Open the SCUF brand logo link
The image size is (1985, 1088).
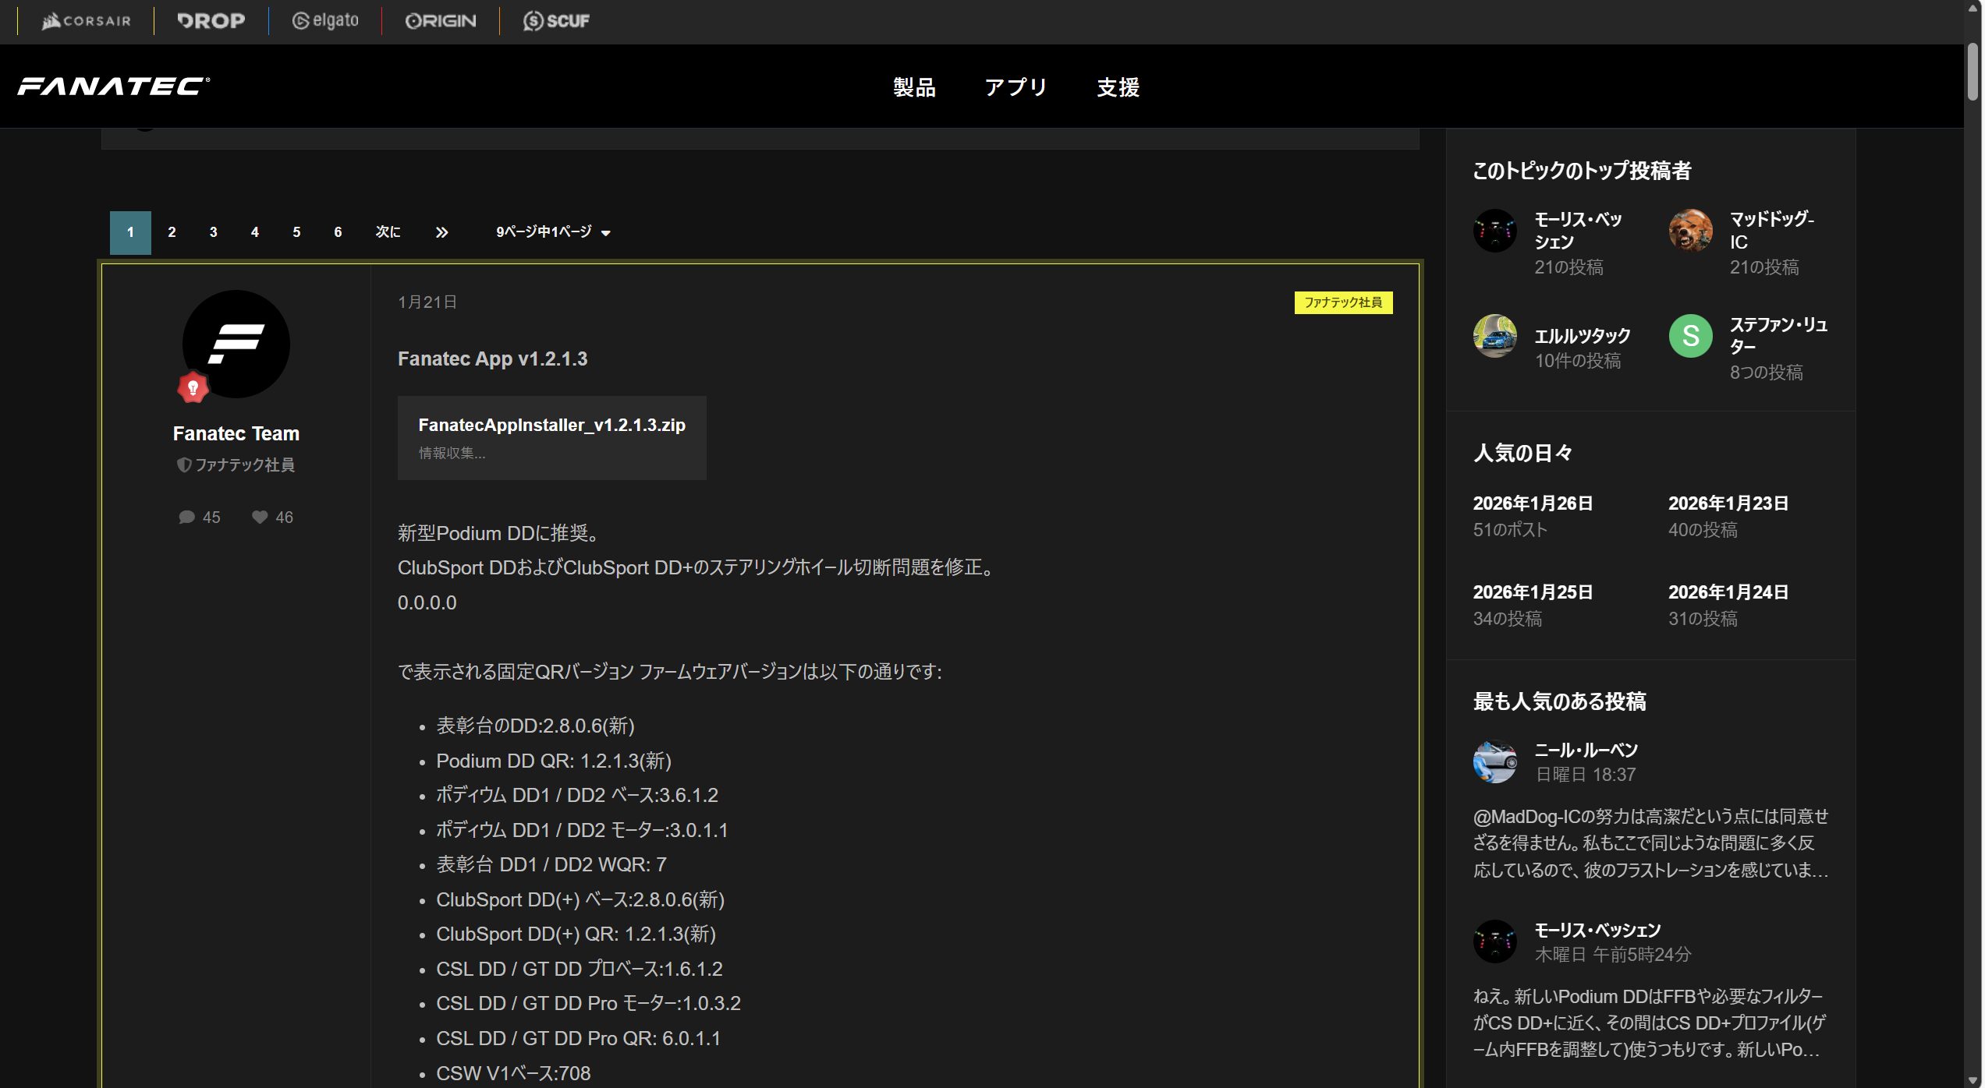pyautogui.click(x=556, y=21)
